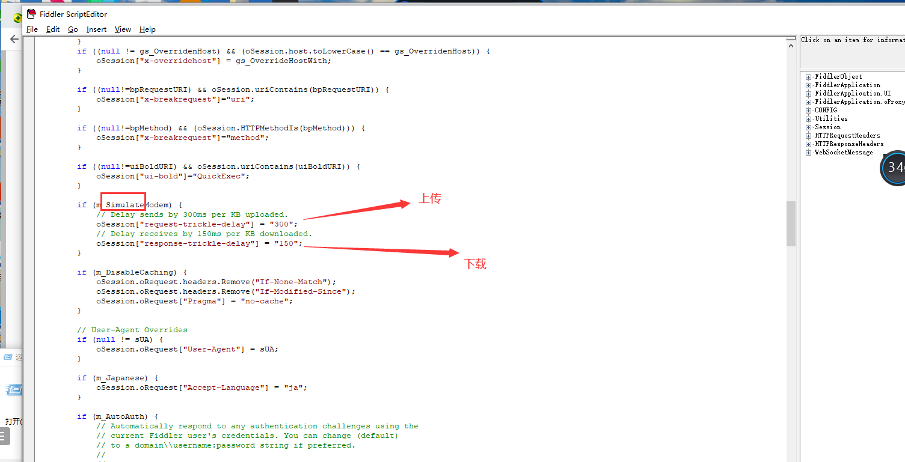The width and height of the screenshot is (905, 462).
Task: Expand the HTTPResponseHeaders node
Action: [x=809, y=144]
